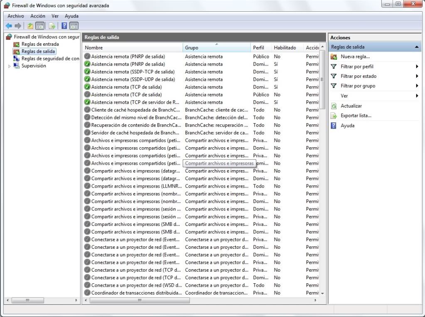Image resolution: width=425 pixels, height=317 pixels.
Task: Click the status icon of TCP de servidor de R... rule
Action: click(x=87, y=102)
